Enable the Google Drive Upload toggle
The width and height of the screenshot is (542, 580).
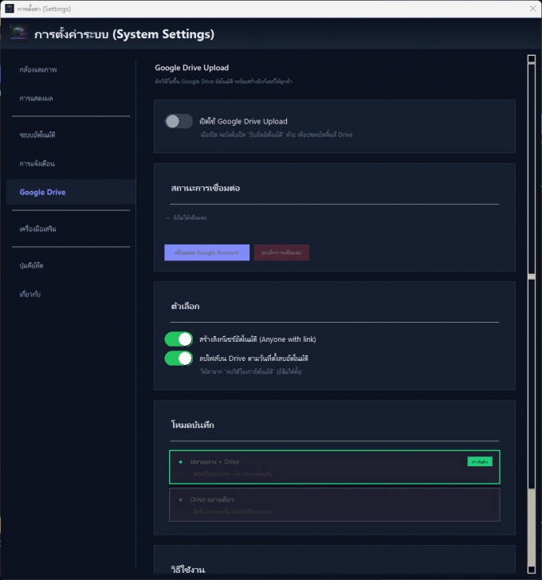click(x=179, y=121)
